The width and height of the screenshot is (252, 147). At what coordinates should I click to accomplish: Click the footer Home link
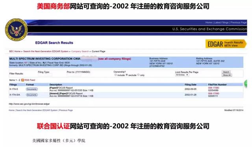click(x=11, y=110)
